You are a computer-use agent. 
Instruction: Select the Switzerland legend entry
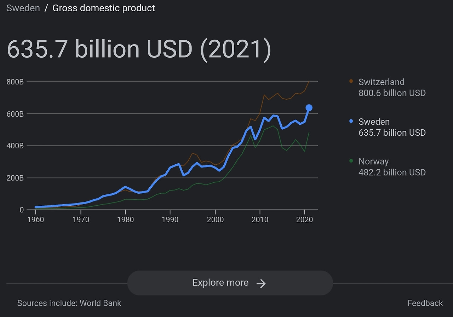(x=381, y=82)
